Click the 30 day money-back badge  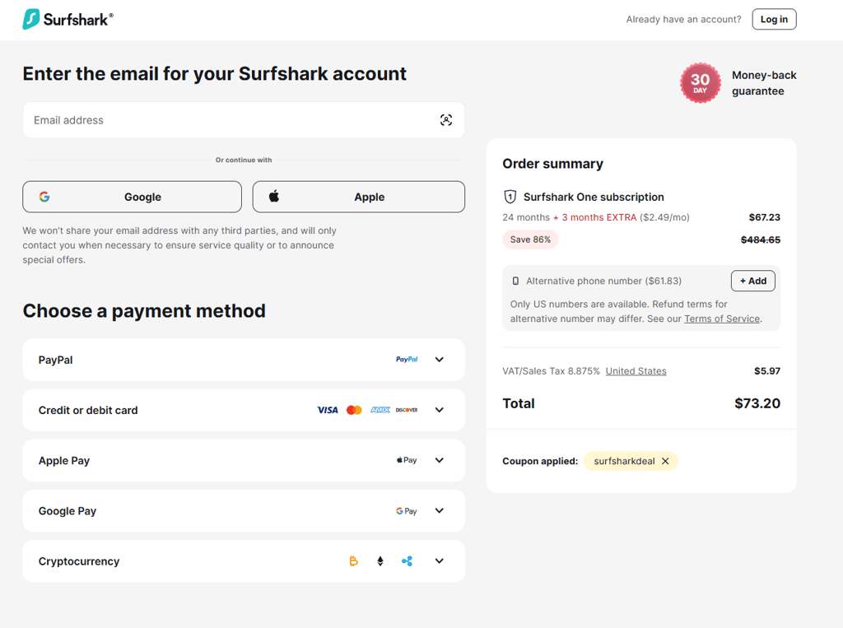pyautogui.click(x=700, y=83)
